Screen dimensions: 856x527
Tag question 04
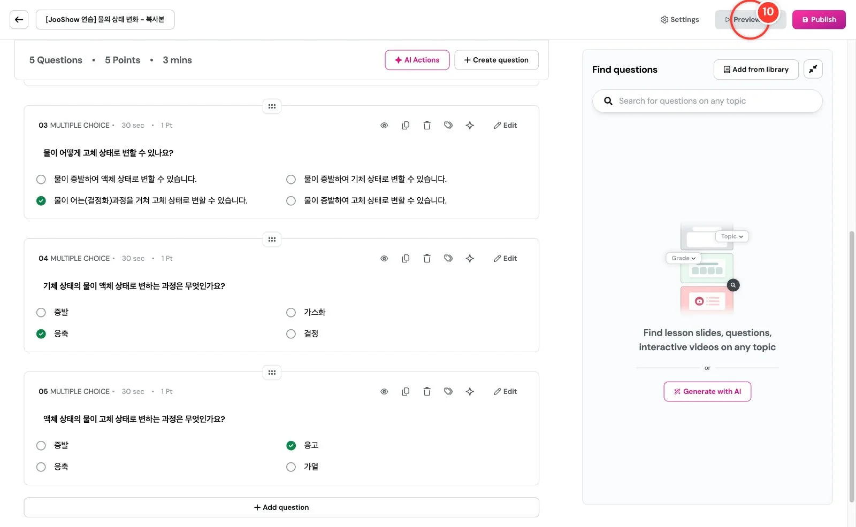(448, 259)
